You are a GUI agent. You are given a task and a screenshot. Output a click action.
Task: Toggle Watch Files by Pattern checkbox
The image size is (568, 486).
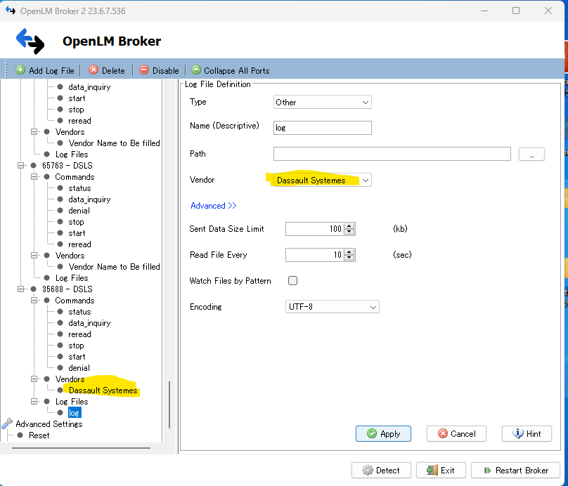point(292,281)
